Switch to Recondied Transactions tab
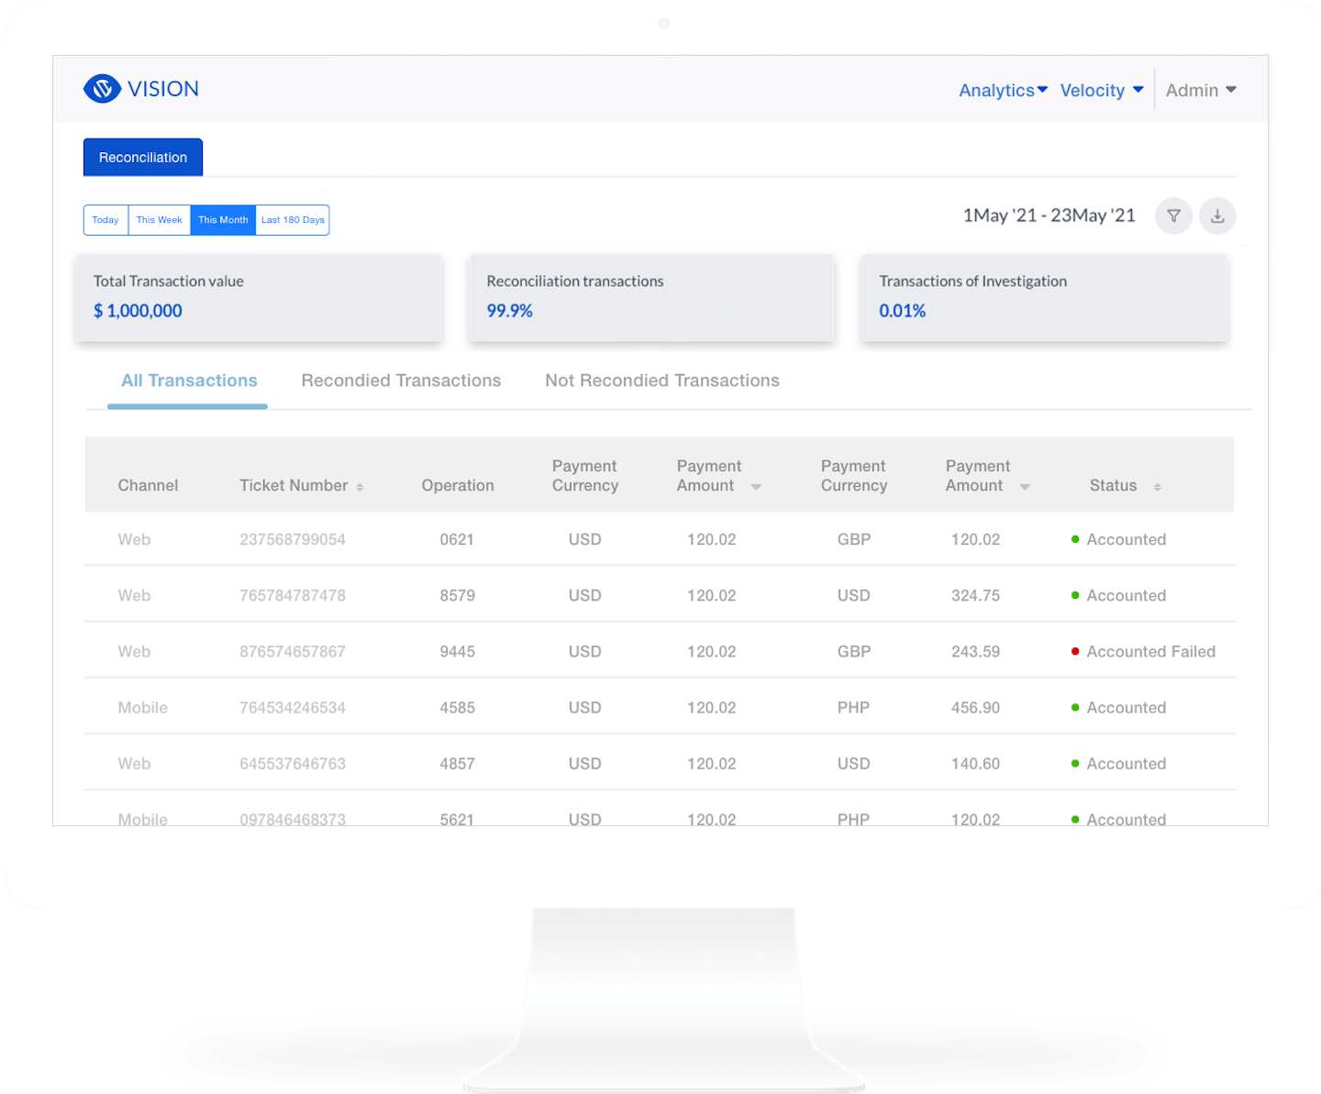Image resolution: width=1321 pixels, height=1094 pixels. coord(401,381)
